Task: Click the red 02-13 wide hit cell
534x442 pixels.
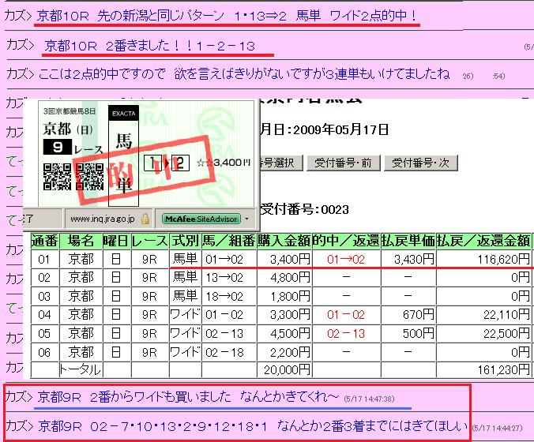Action: pos(346,333)
